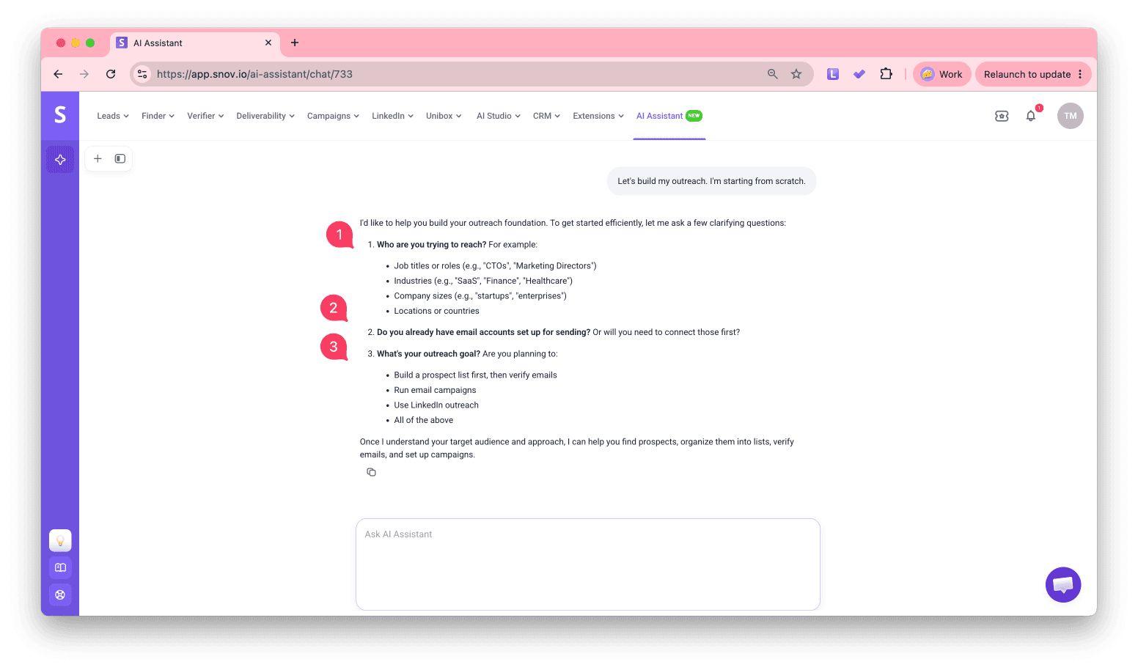1138x670 pixels.
Task: Close the AI Assistant browser tab
Action: coord(268,43)
